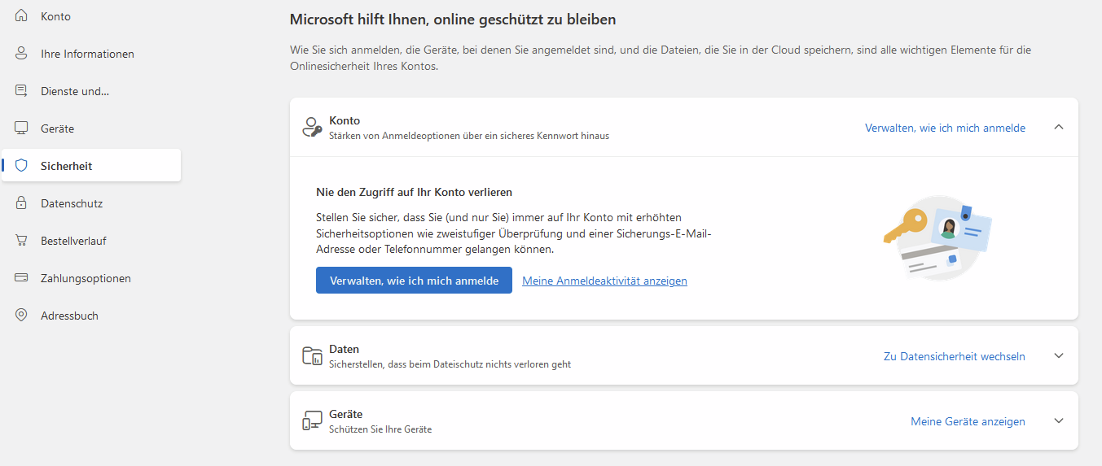Open the Sicherheit sidebar menu item
Viewport: 1102px width, 466px height.
tap(67, 166)
